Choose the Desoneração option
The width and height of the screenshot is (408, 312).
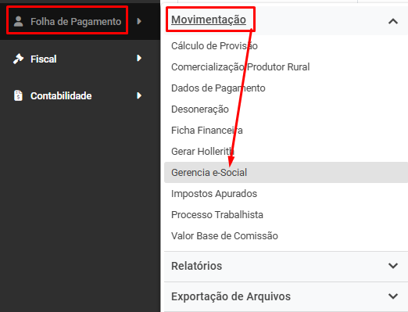[x=200, y=109]
